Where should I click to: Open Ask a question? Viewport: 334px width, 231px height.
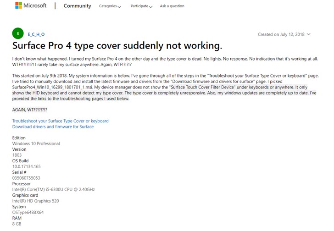click(x=172, y=6)
